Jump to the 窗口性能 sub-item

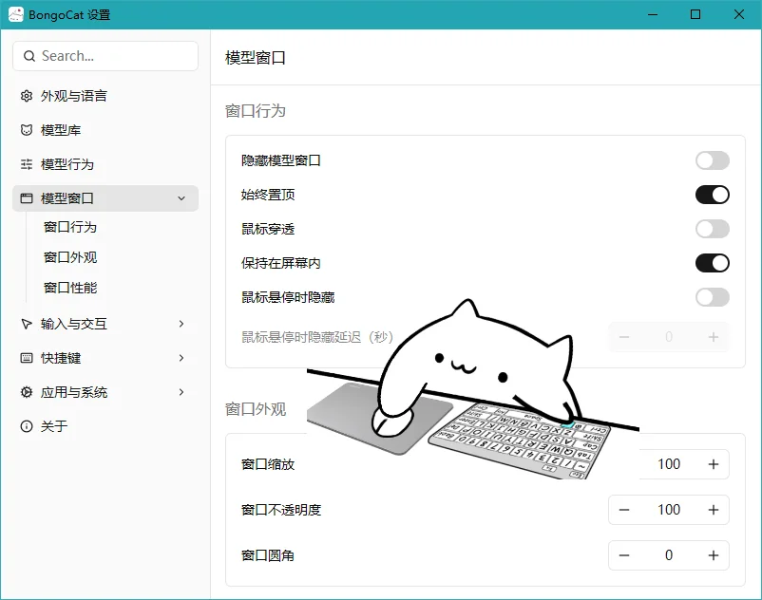[70, 288]
